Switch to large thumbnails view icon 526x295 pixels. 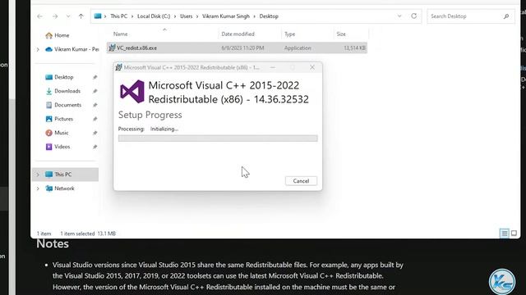(x=514, y=233)
